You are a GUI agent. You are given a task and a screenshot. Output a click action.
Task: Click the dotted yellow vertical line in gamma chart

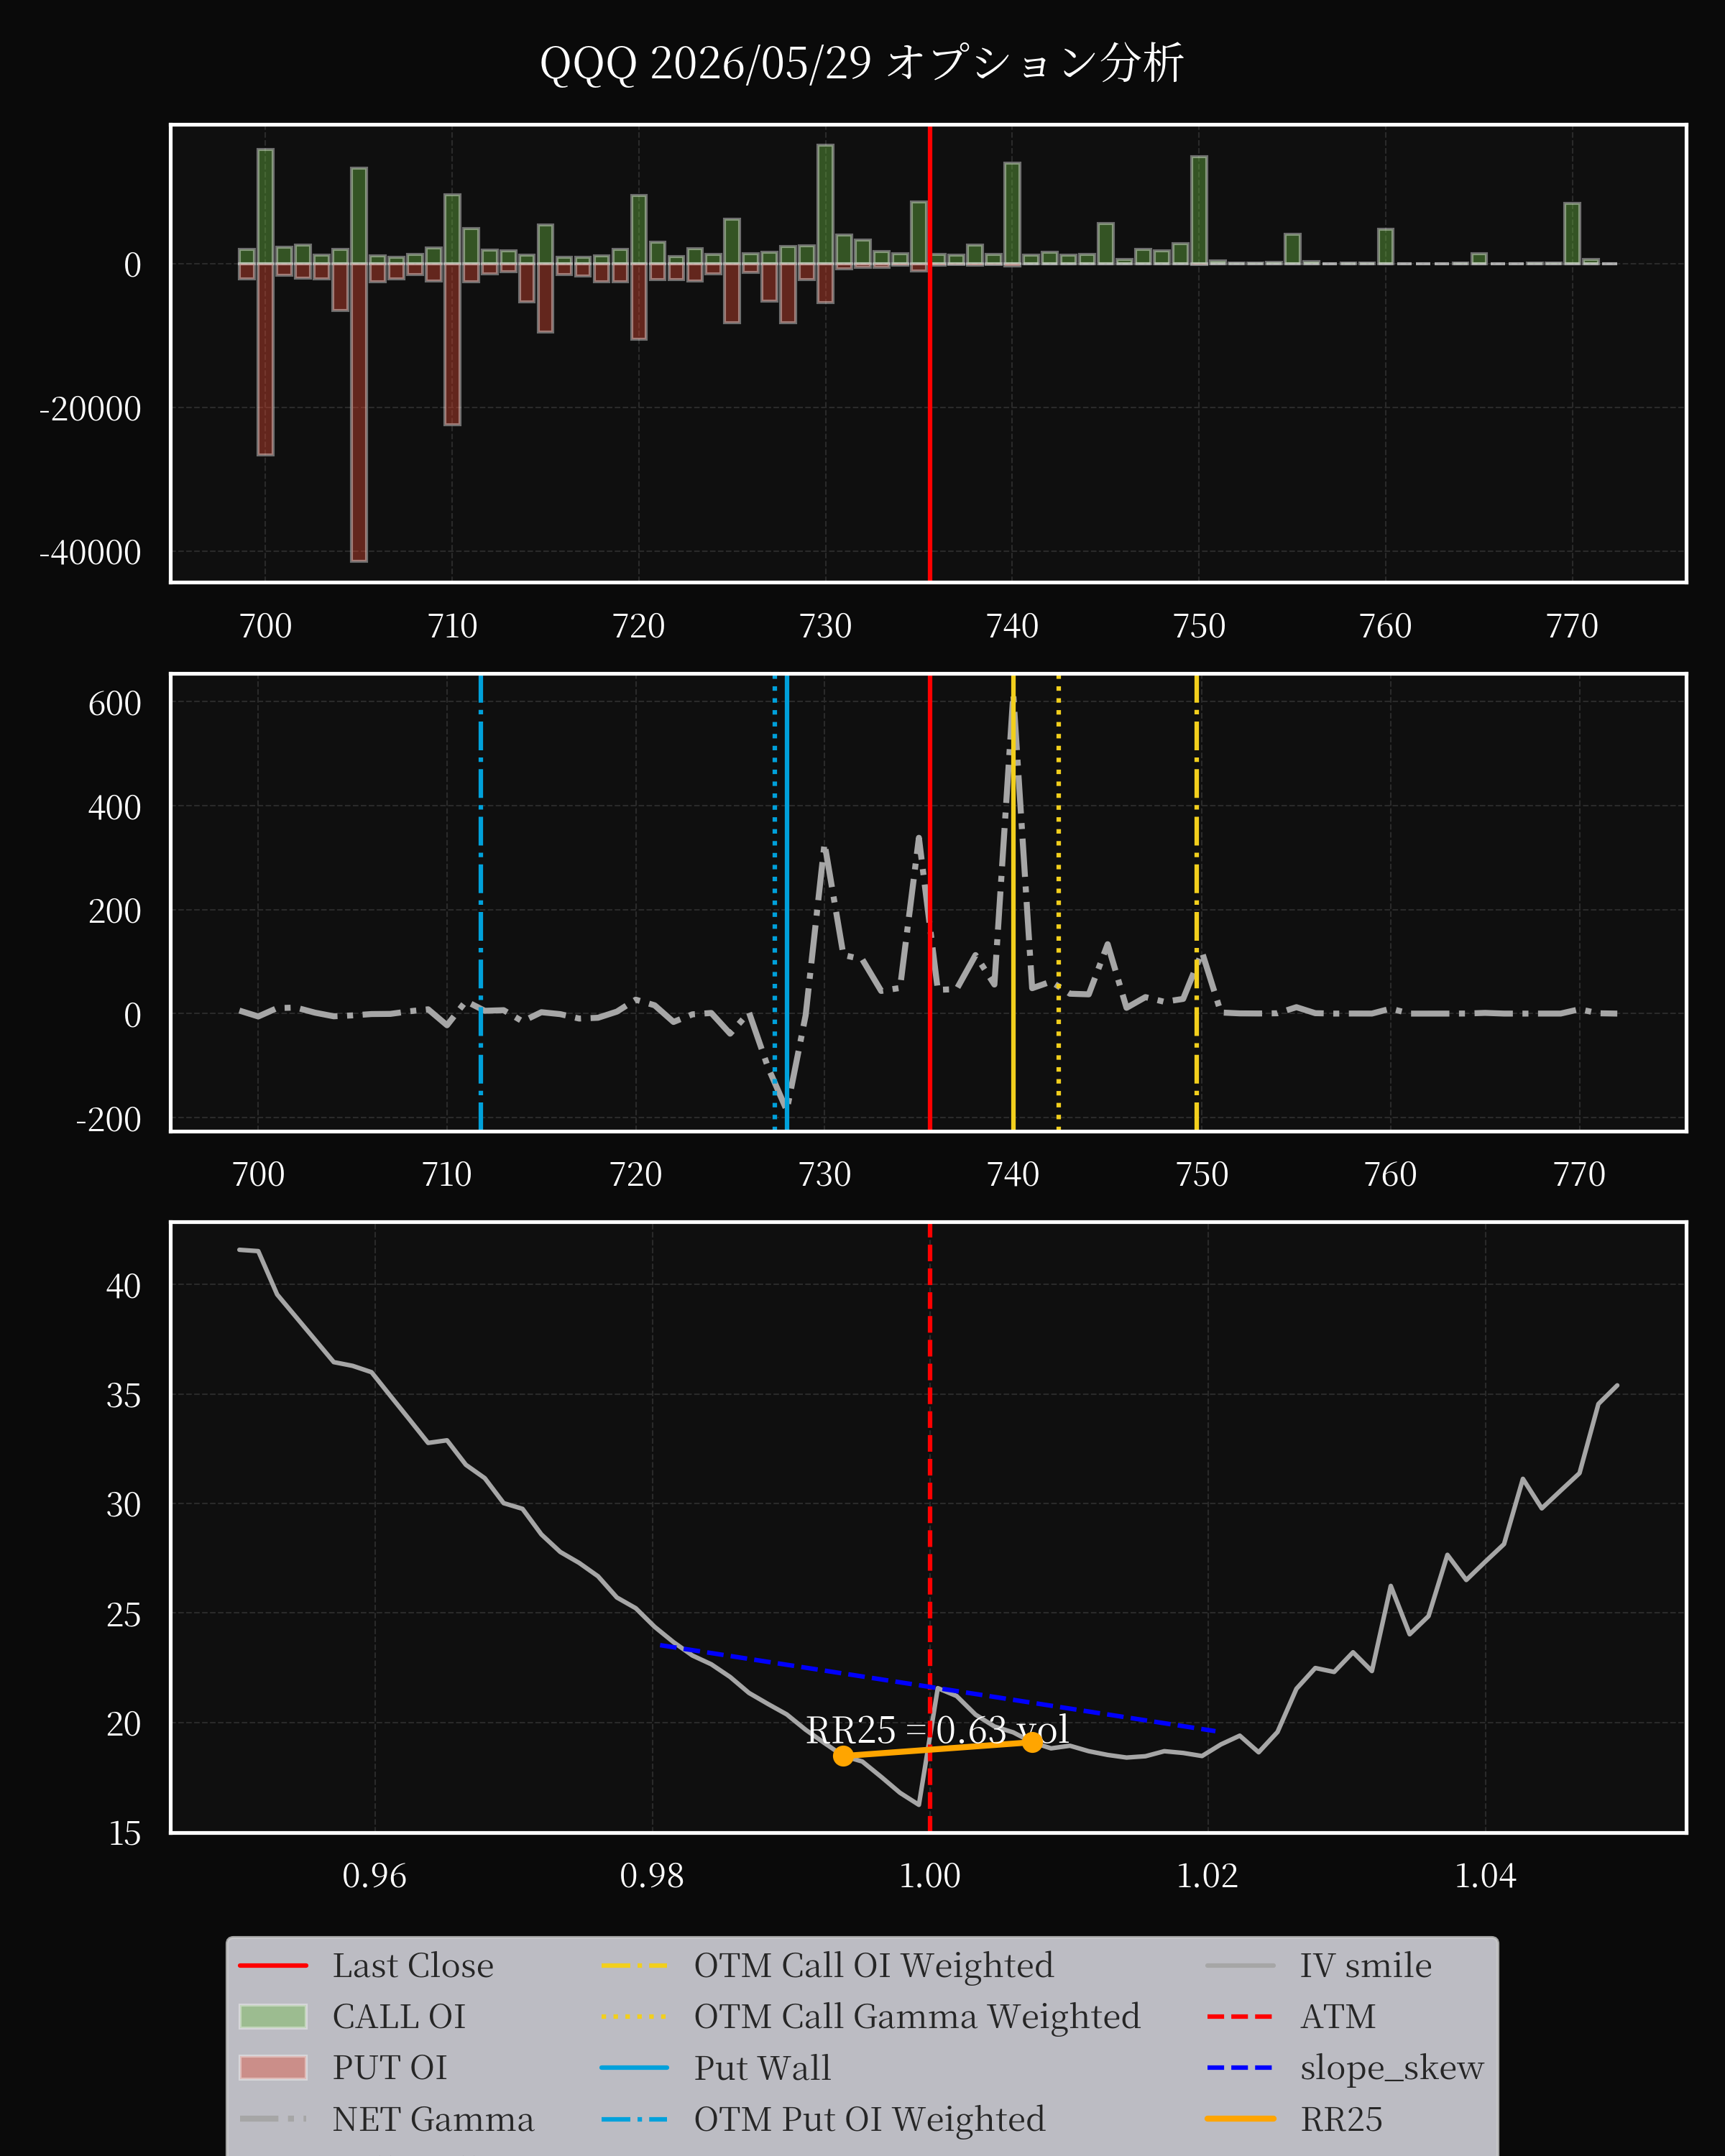[1059, 902]
